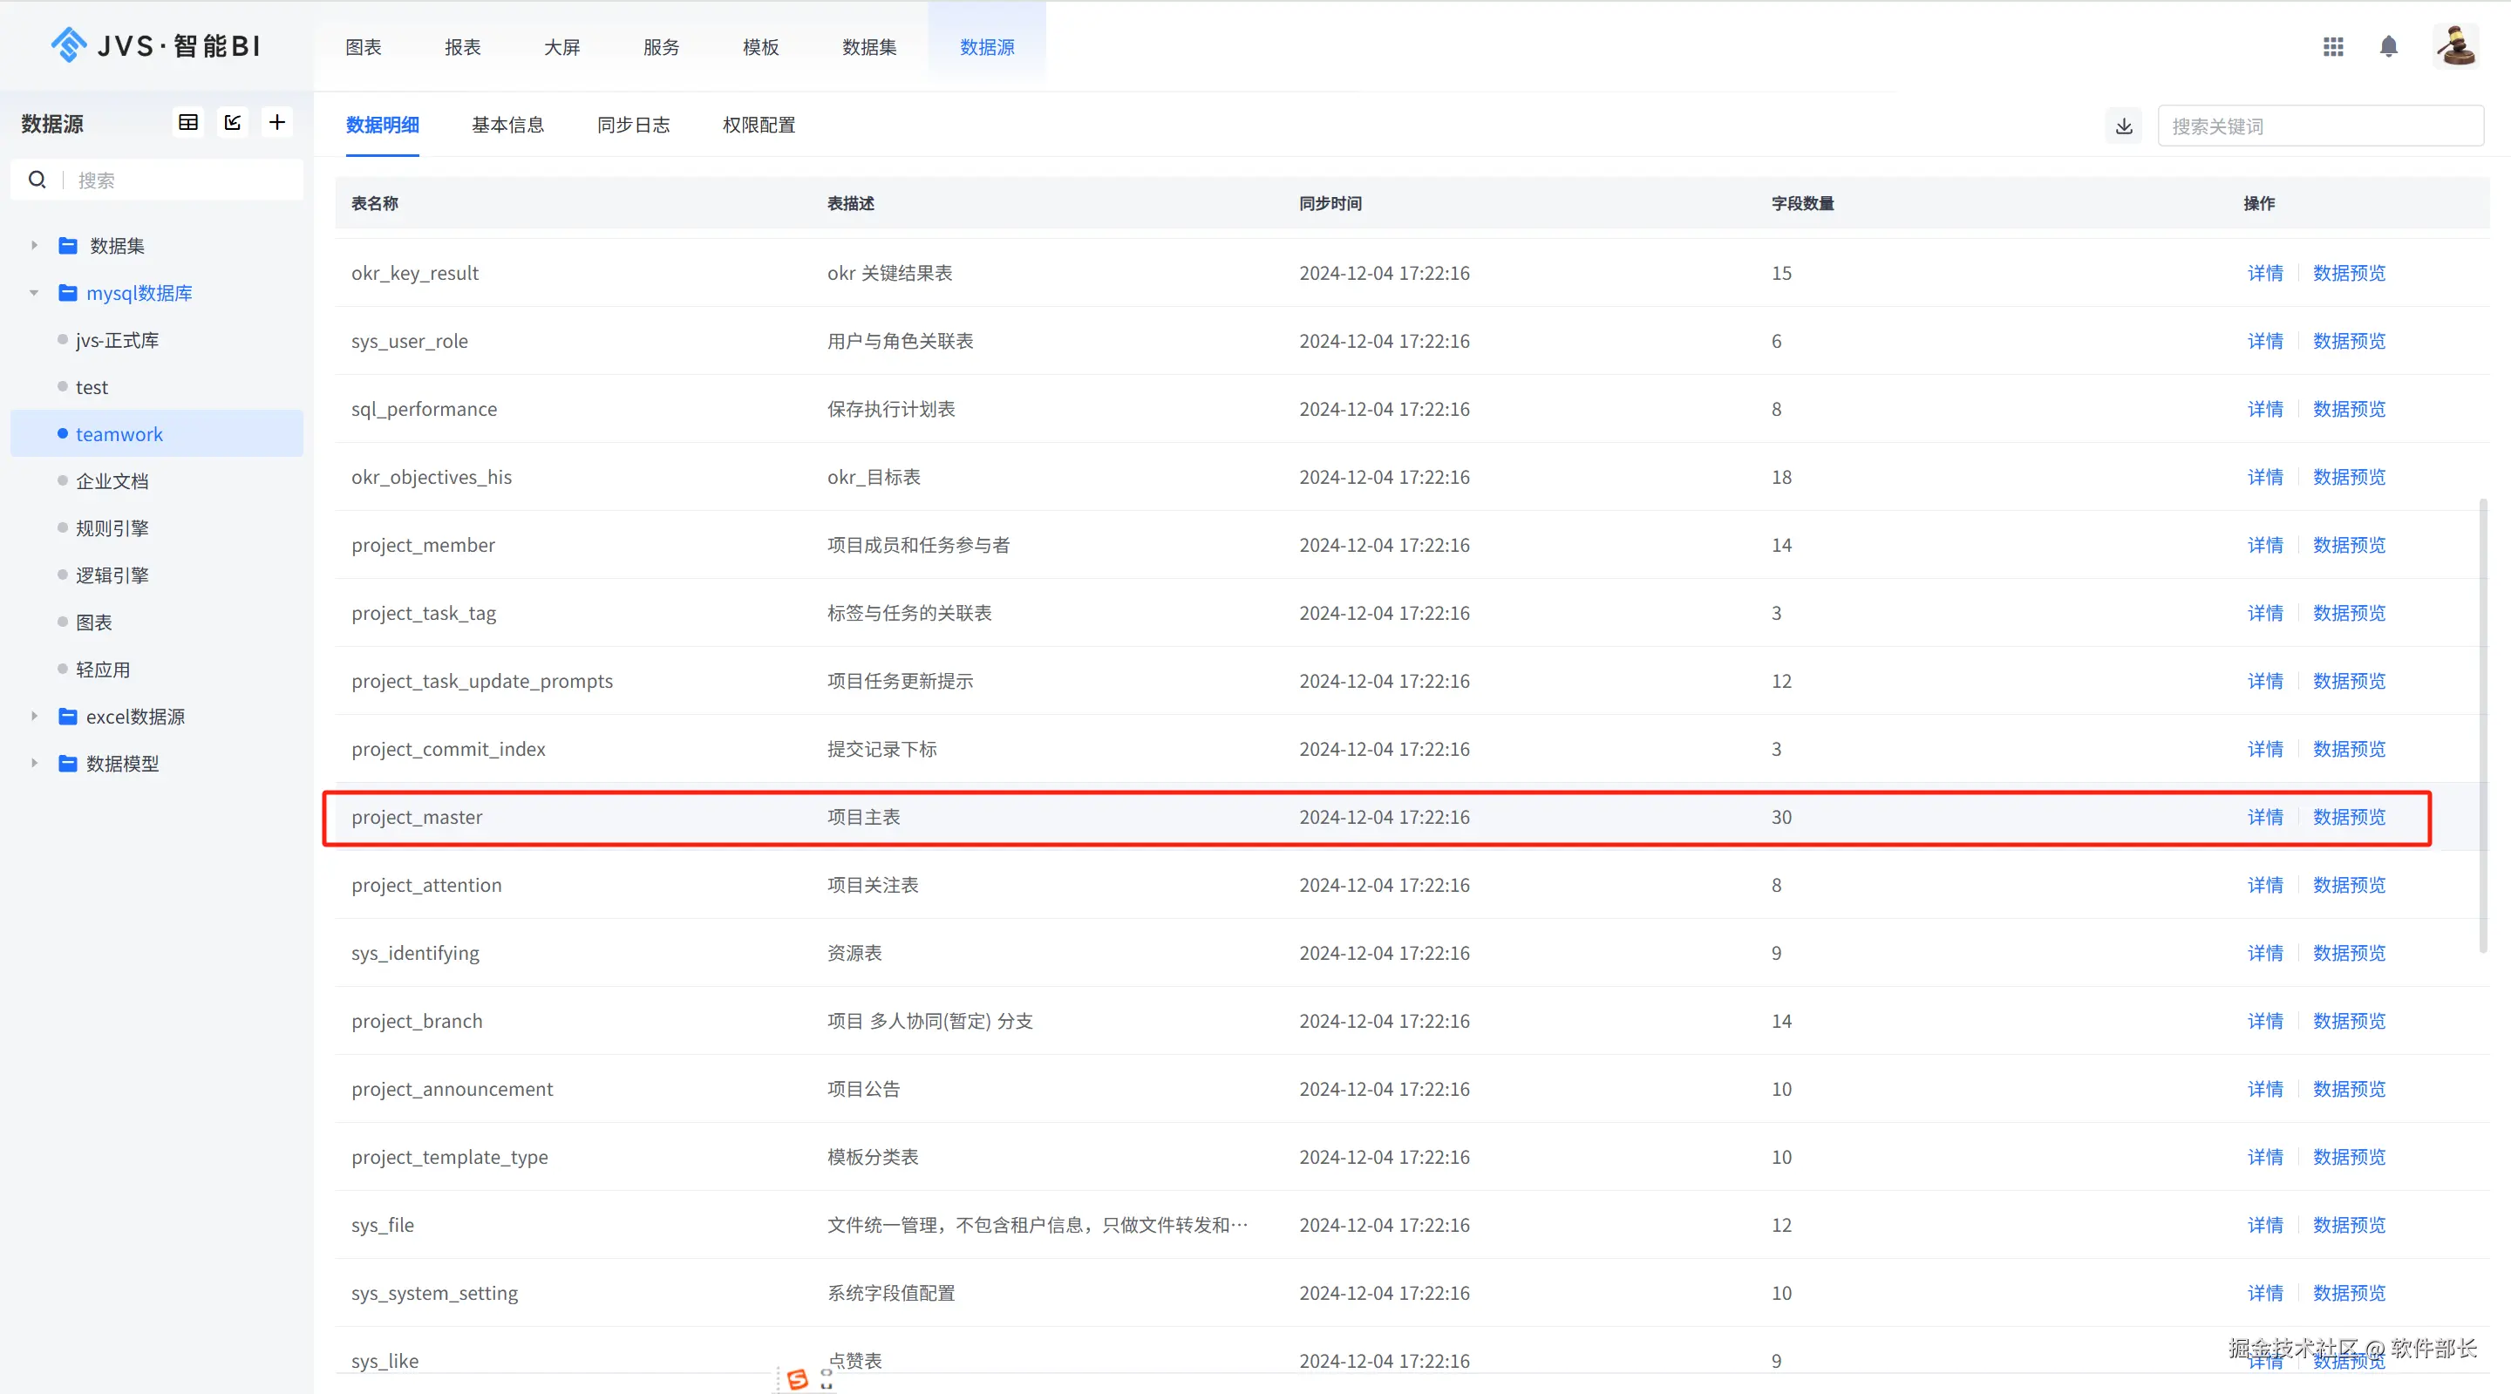Click the download icon beside keyword search
This screenshot has width=2511, height=1394.
2124,126
